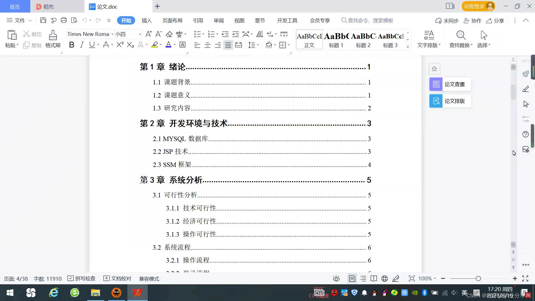This screenshot has width=535, height=301.
Task: Open the 插入 ribbon tab
Action: (x=147, y=21)
